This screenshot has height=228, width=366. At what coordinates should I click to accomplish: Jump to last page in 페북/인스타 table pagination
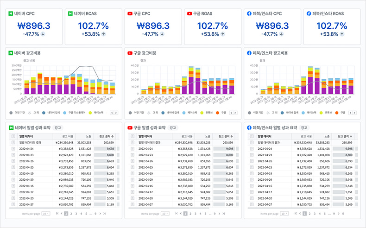(x=343, y=214)
